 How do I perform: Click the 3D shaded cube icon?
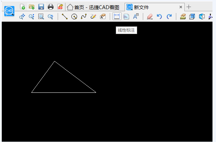(x=202, y=17)
